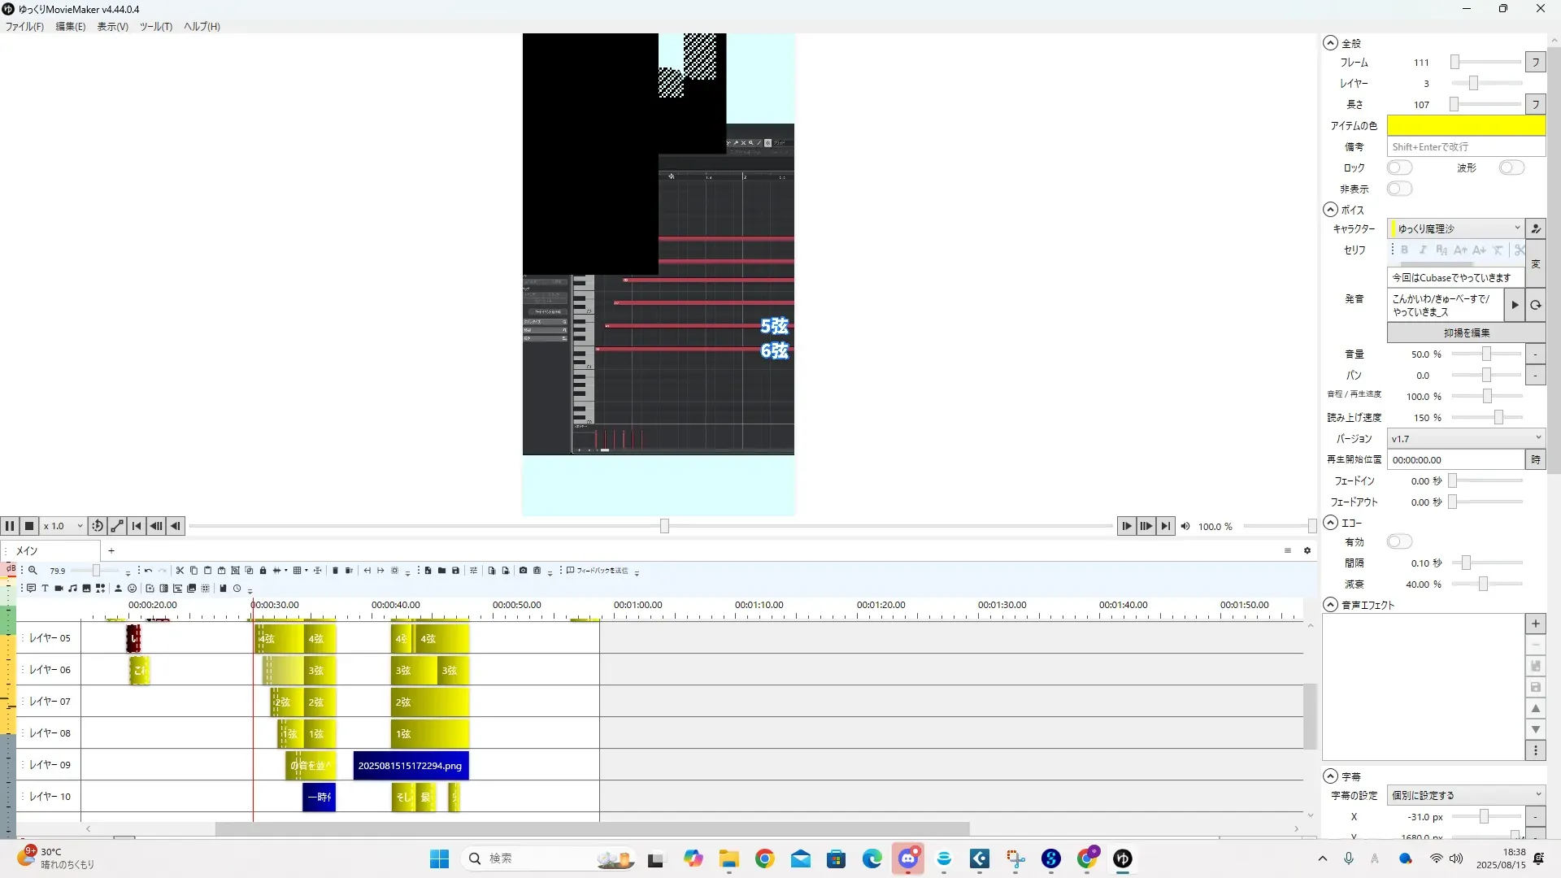Viewport: 1561px width, 878px height.
Task: Open the バージョン v1.7 dropdown
Action: coord(1465,438)
